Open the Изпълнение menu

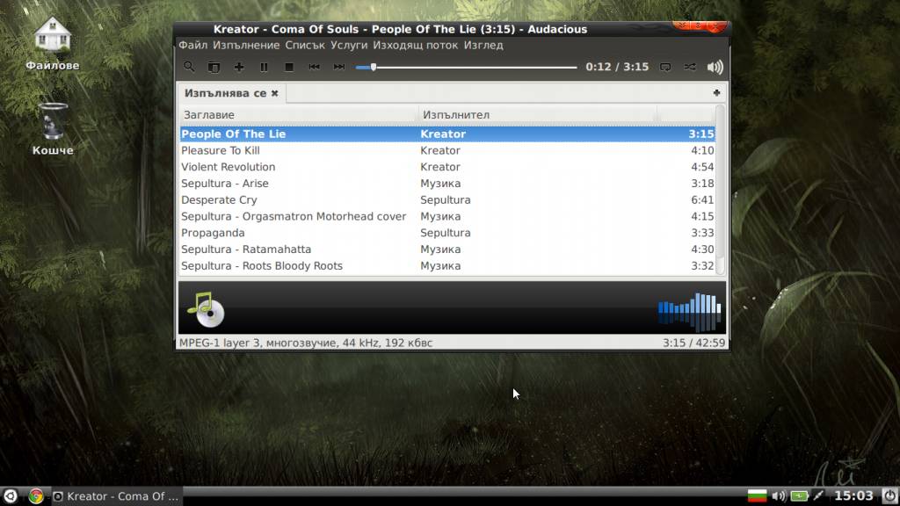click(246, 46)
